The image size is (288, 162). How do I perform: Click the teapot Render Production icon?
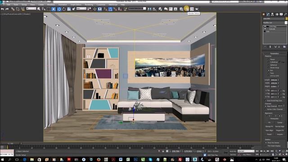tap(197, 9)
